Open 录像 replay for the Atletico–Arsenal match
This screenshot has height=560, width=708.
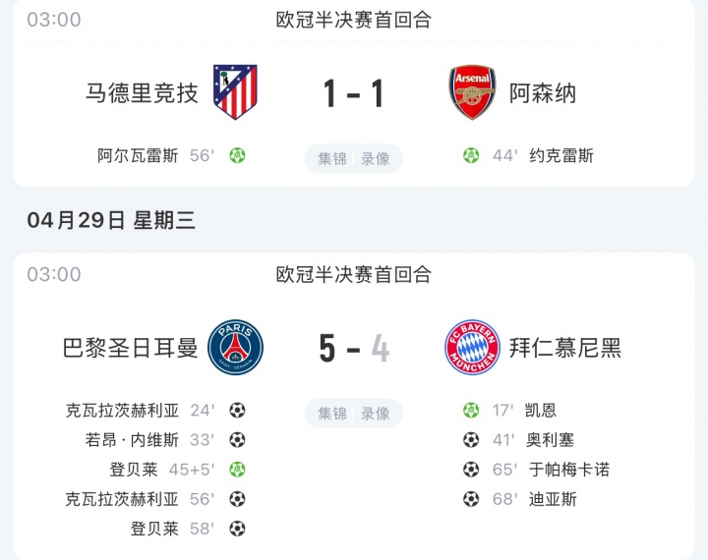tap(376, 158)
